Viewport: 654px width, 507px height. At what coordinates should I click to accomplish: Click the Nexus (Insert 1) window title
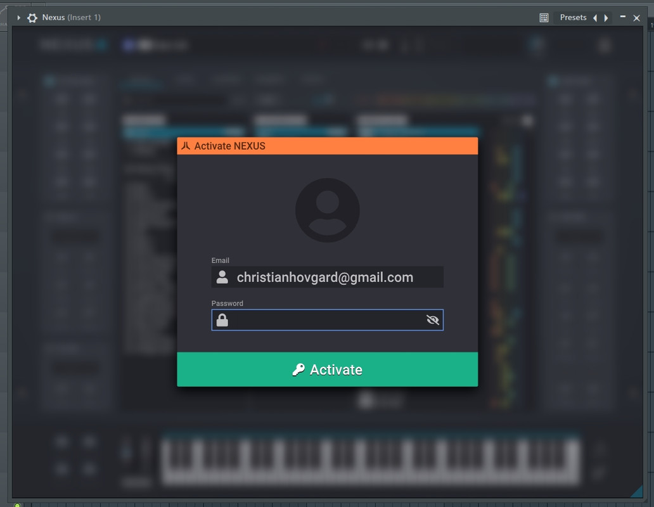coord(72,18)
